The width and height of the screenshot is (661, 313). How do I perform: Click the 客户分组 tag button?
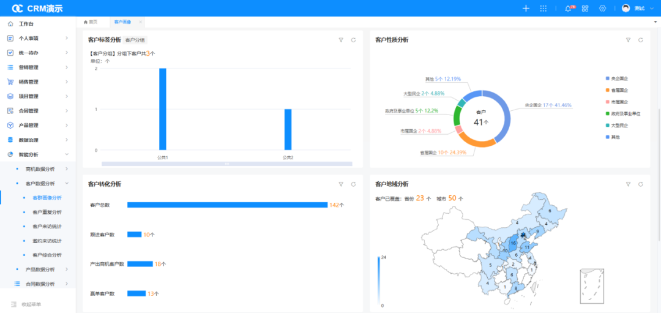point(135,40)
